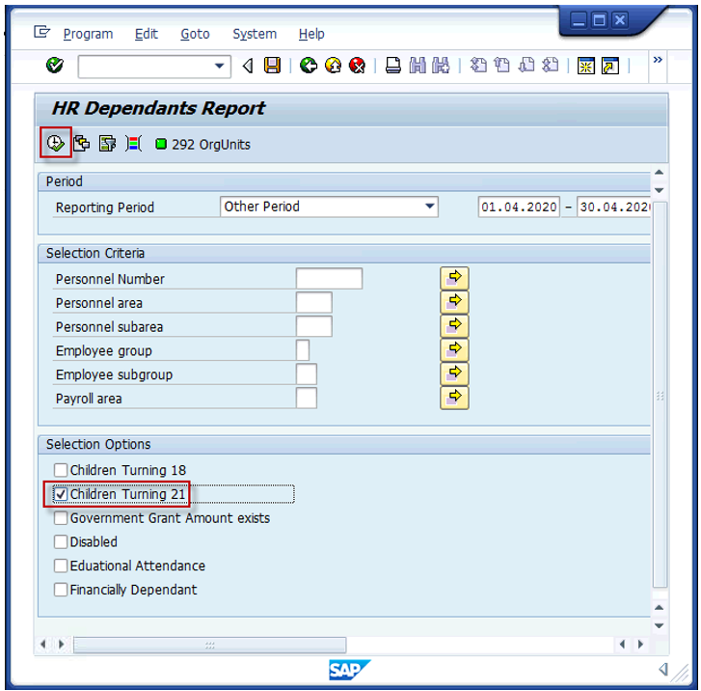Open multiple selection for Personnel area
The height and width of the screenshot is (691, 701).
coord(454,302)
